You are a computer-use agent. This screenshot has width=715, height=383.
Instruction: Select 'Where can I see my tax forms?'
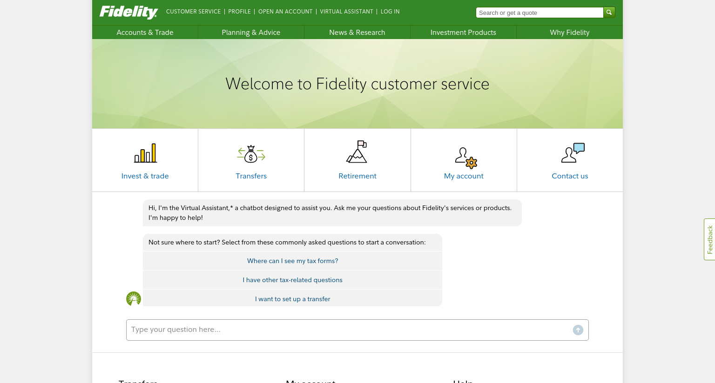tap(292, 261)
